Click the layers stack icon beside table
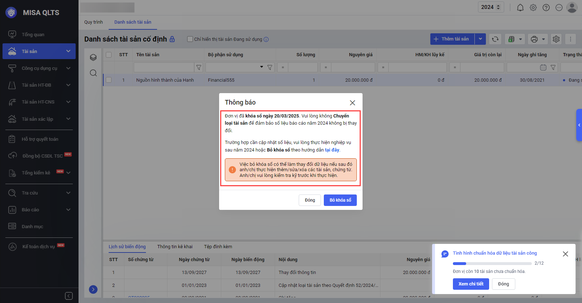Viewport: 582px width, 303px height. (93, 57)
